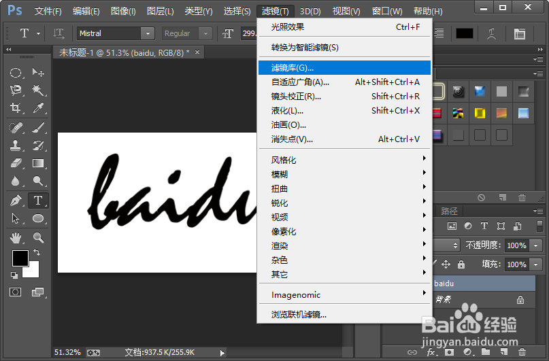Select the Zoom tool
This screenshot has height=361, width=549.
click(38, 238)
